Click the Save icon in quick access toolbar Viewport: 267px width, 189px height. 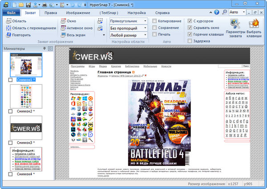28,4
